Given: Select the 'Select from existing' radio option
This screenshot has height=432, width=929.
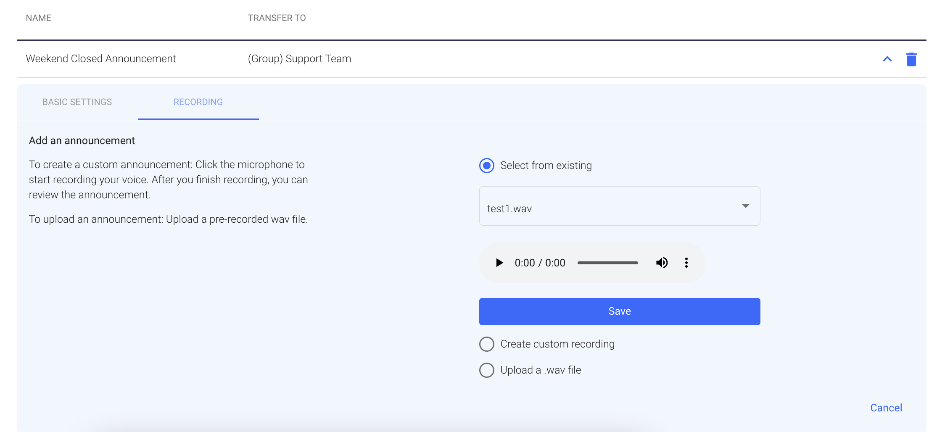Looking at the screenshot, I should [487, 166].
